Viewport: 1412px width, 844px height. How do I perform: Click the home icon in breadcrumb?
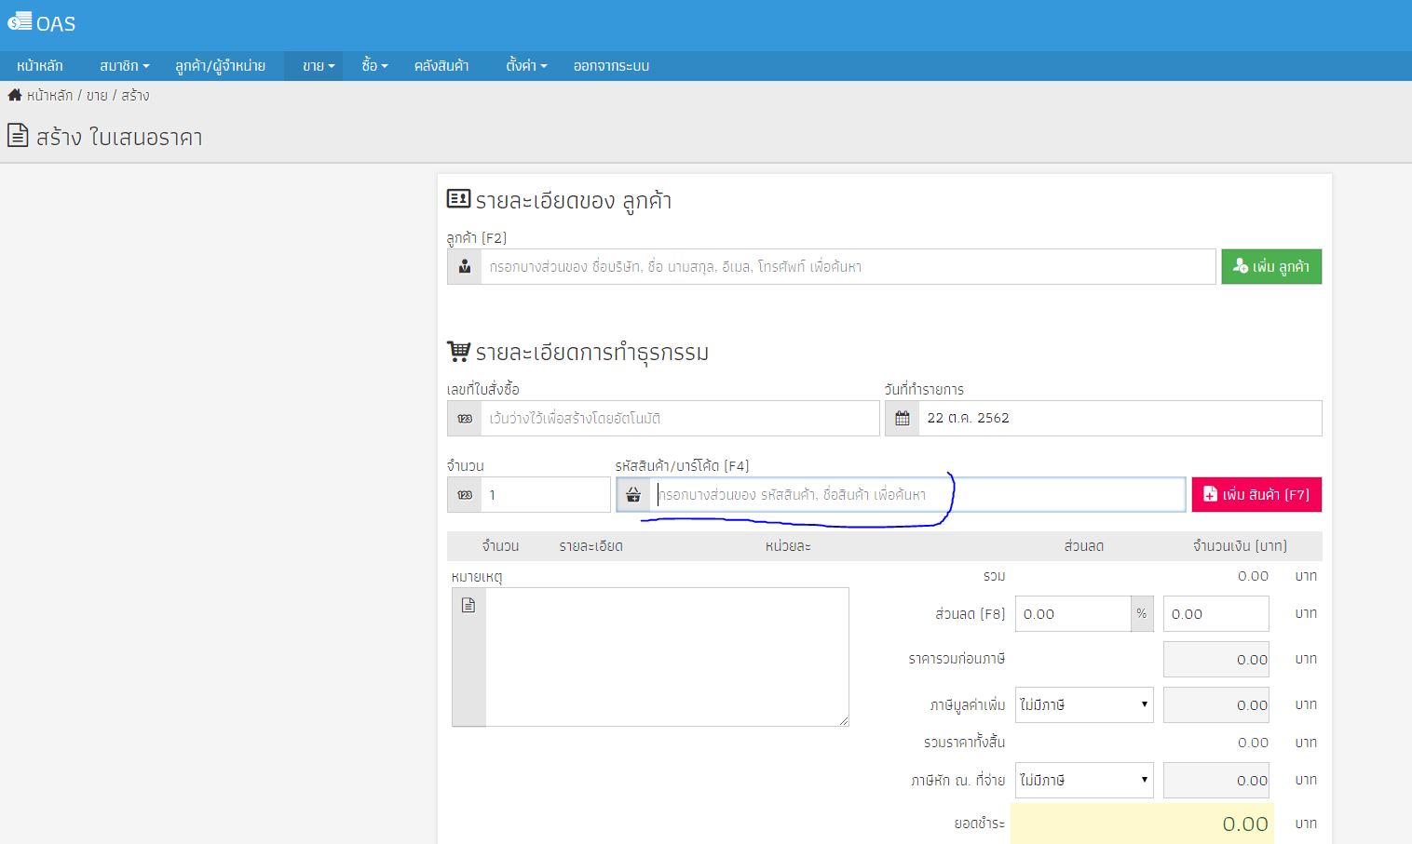(x=15, y=95)
